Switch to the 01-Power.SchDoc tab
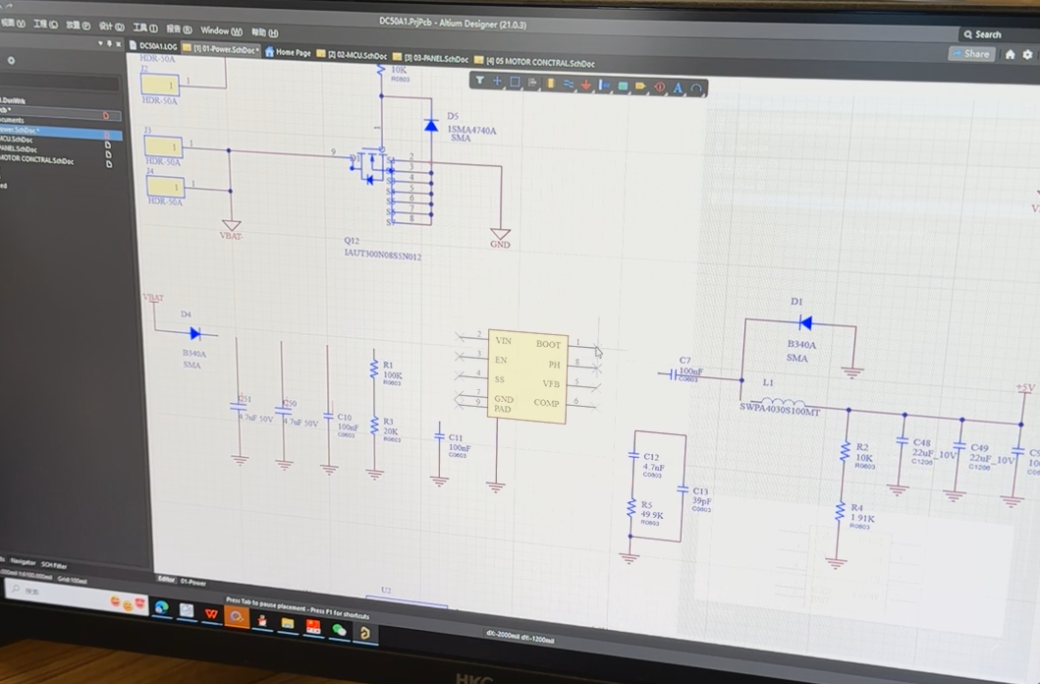The image size is (1040, 684). [x=222, y=49]
